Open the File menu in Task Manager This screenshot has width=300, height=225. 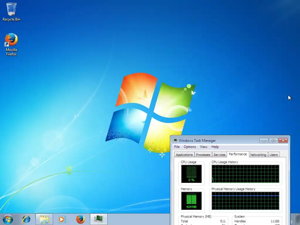tap(177, 147)
